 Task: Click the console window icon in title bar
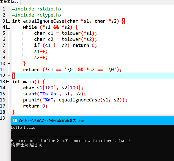point(15,120)
